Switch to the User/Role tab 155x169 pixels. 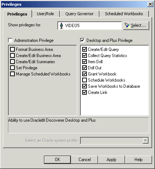click(x=45, y=14)
